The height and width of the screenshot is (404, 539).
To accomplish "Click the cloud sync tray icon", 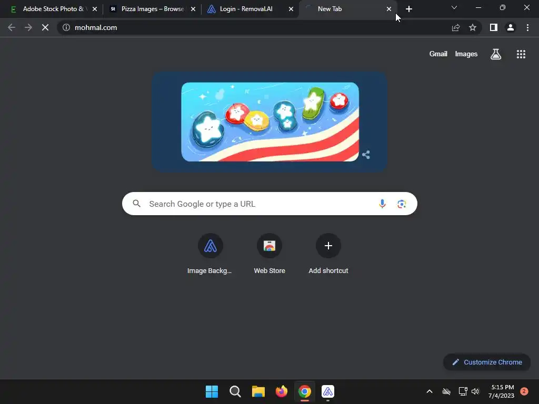I will pos(446,391).
